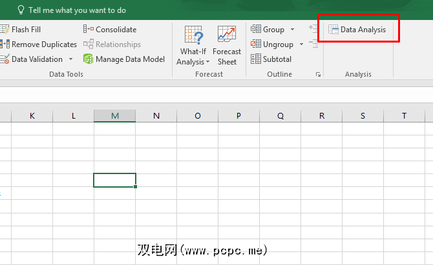Image resolution: width=433 pixels, height=265 pixels.
Task: Click the Ungroup icon
Action: coord(255,44)
